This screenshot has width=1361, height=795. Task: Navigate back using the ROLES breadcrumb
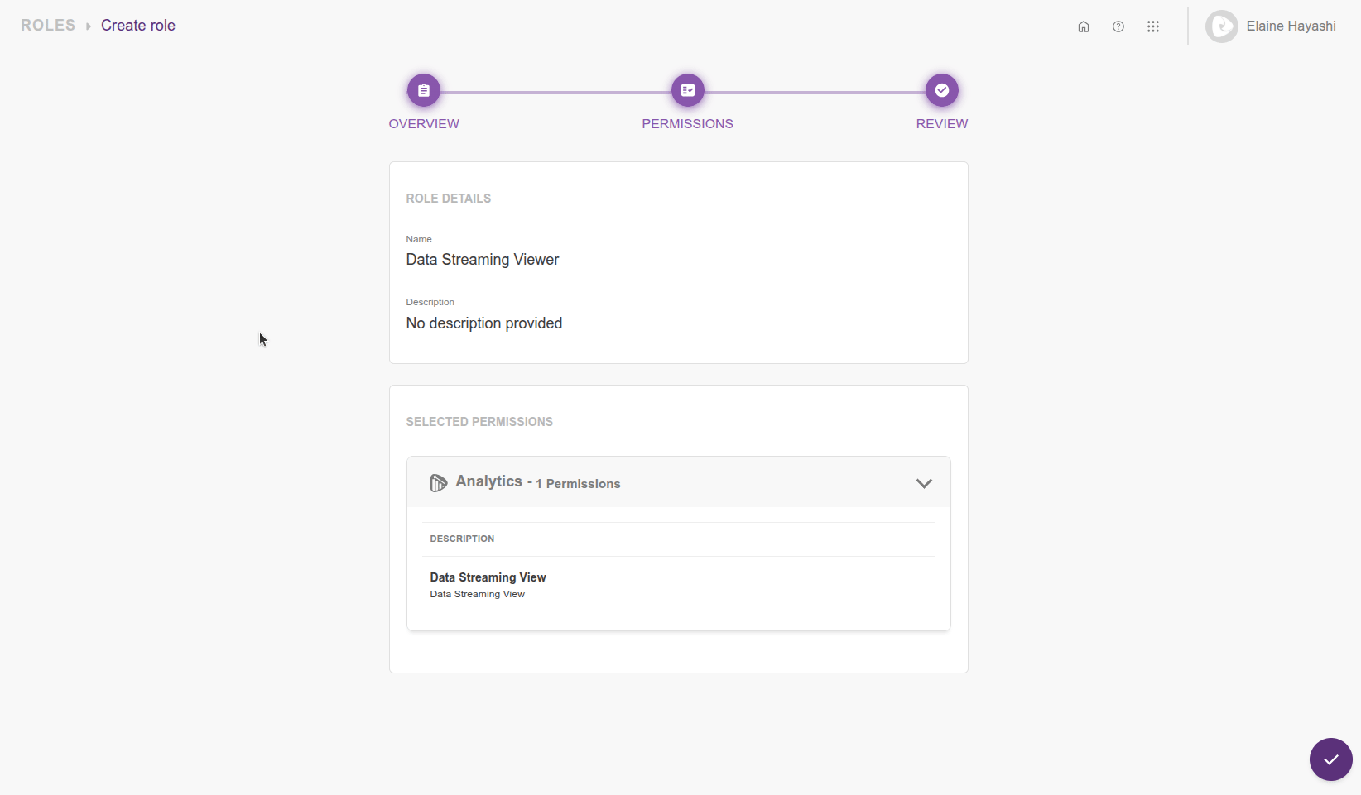pyautogui.click(x=47, y=25)
